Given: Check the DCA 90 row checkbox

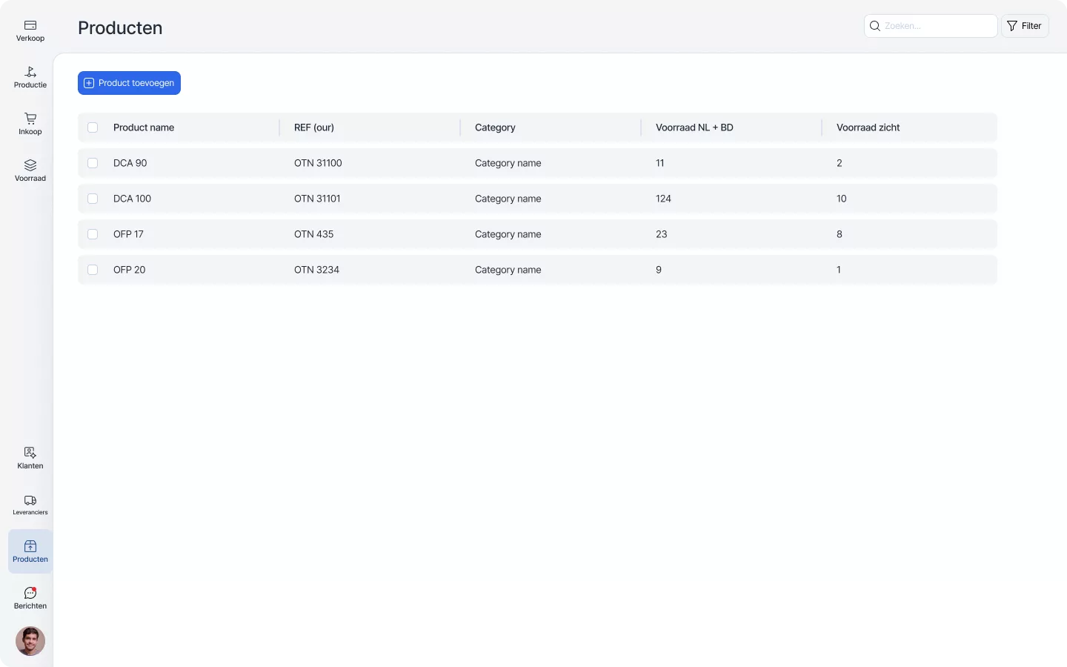Looking at the screenshot, I should [93, 163].
